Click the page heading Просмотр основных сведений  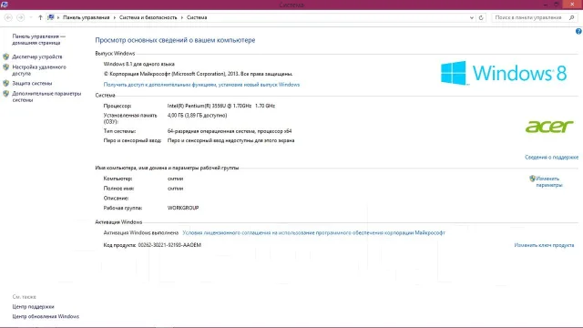(x=175, y=40)
